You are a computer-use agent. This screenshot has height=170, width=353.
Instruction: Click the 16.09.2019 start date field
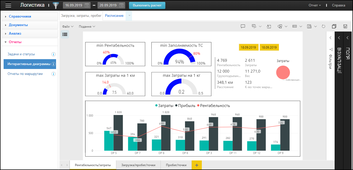(x=77, y=5)
